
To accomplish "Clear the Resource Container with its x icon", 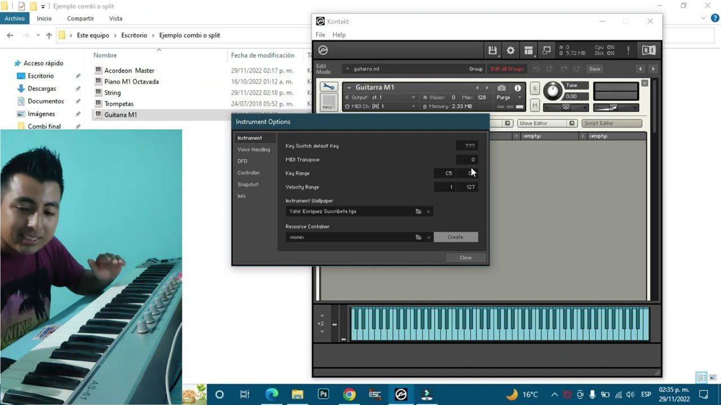I will [x=428, y=237].
